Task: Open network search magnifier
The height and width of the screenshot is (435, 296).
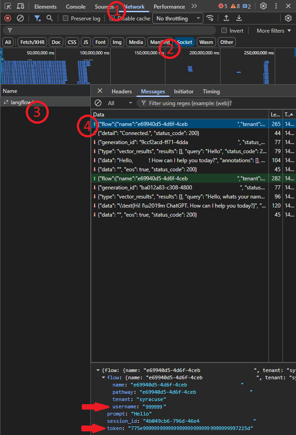Action: pos(50,18)
